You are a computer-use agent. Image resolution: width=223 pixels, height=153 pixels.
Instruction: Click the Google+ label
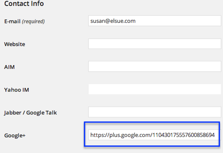coord(15,135)
